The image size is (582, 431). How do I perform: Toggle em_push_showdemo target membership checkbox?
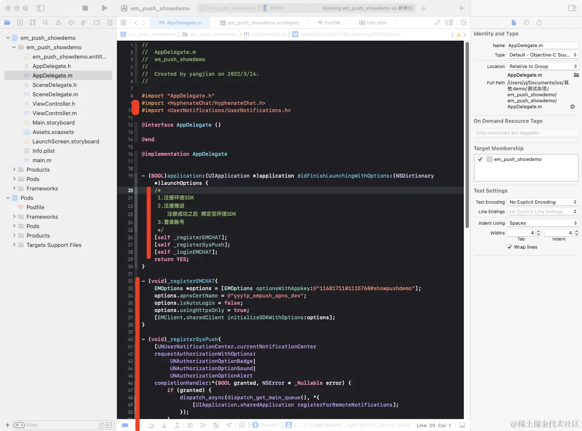(x=480, y=159)
